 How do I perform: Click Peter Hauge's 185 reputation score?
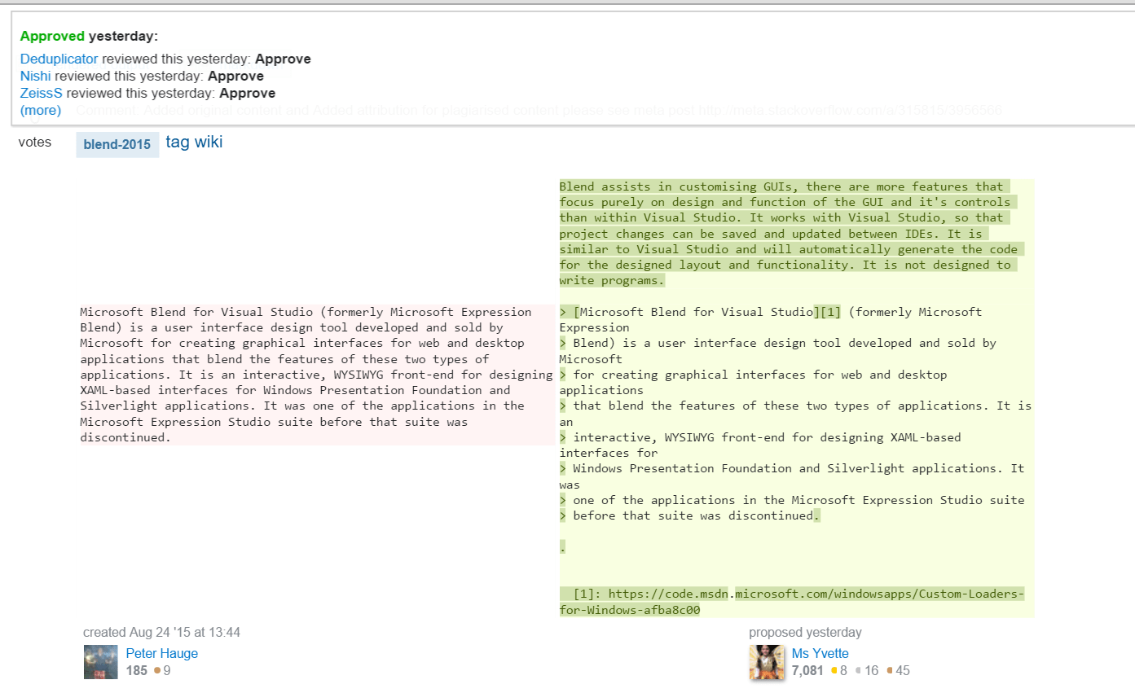pyautogui.click(x=137, y=671)
